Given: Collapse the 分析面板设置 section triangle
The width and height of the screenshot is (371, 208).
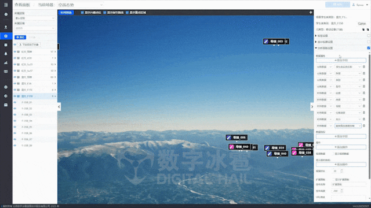Looking at the screenshot, I should tap(316, 48).
